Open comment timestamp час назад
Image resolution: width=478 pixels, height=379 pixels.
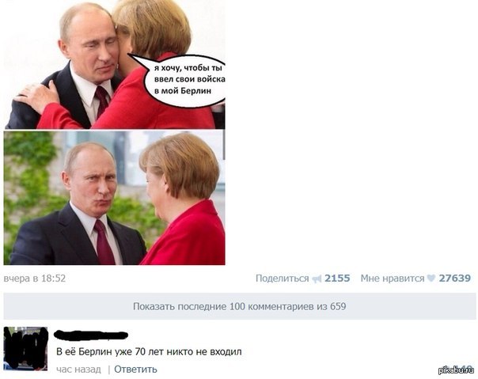(78, 370)
